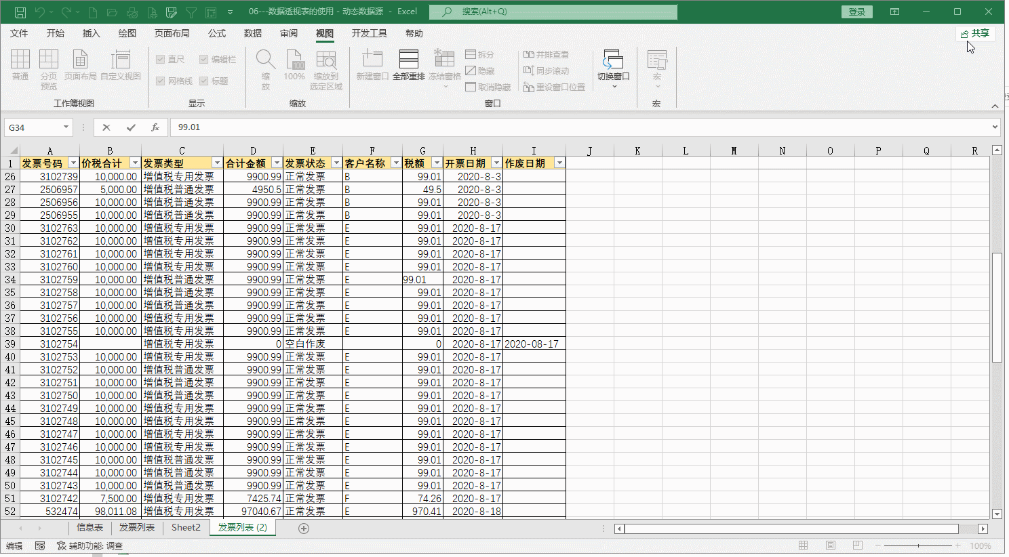Viewport: 1009px width, 557px height.
Task: Set zoom to 100%
Action: (x=294, y=66)
